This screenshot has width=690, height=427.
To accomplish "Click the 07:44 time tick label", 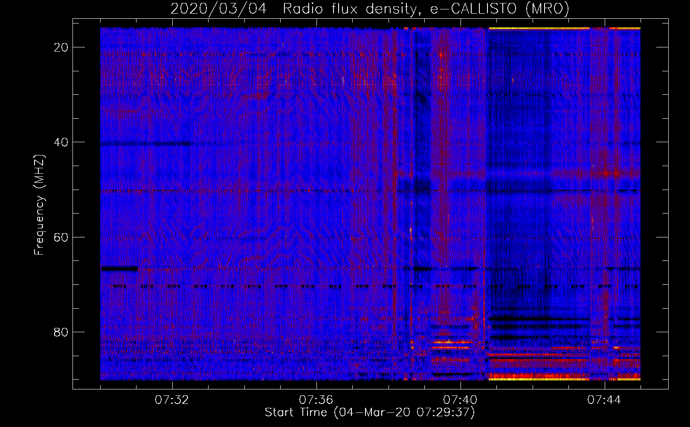I will pos(604,400).
